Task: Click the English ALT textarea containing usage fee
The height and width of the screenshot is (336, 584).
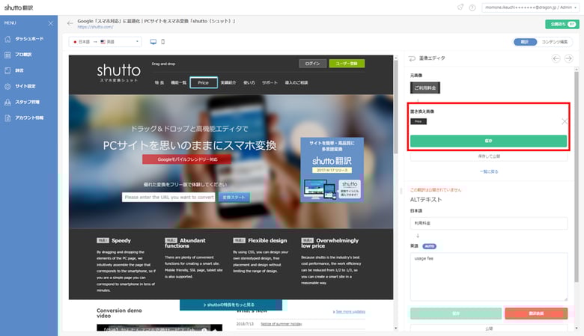Action: tap(489, 277)
